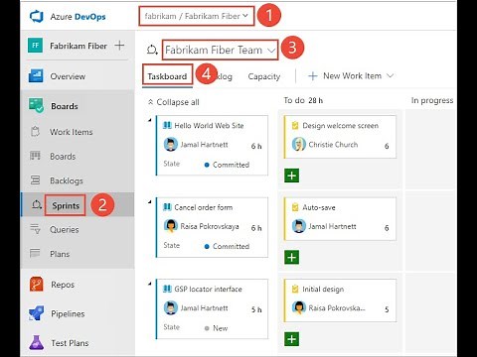Open the Design welcome screen task
Viewport: 477px width, 357px height.
340,126
